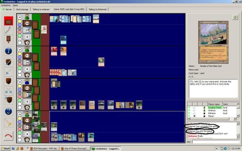Image resolution: width=242 pixels, height=151 pixels.
Task: Click the volume icon in system tray
Action: coord(229,149)
